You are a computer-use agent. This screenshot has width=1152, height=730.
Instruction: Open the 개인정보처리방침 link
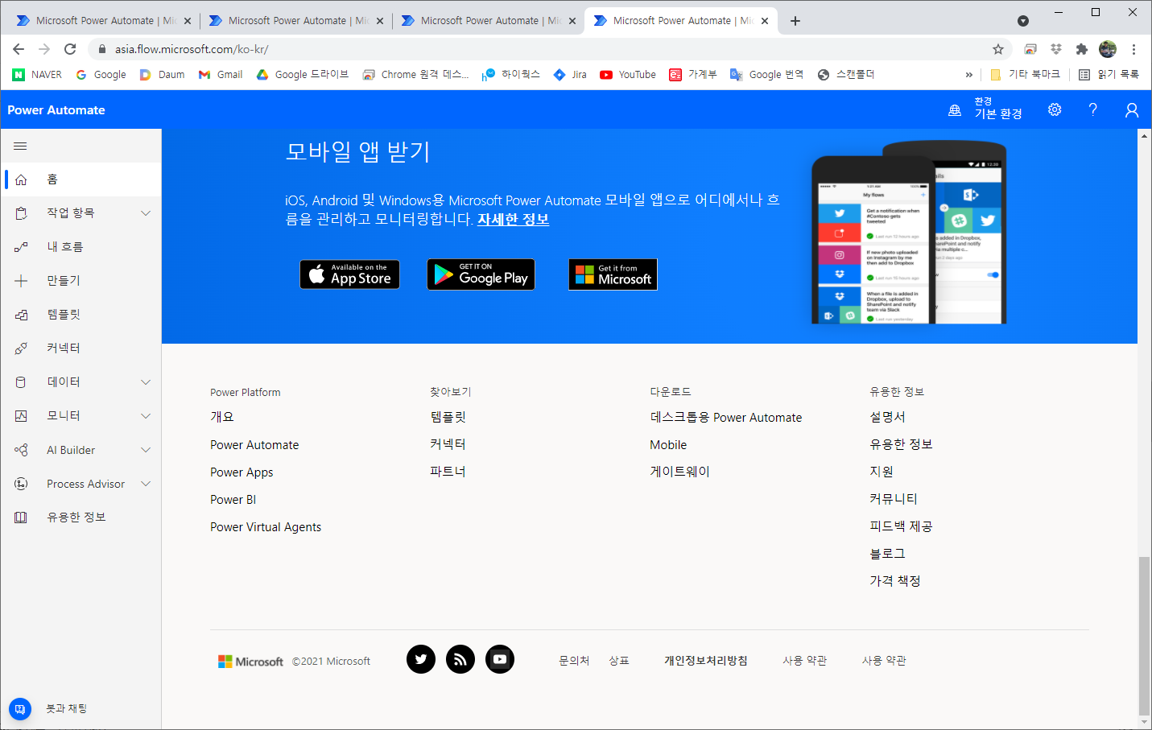[705, 661]
